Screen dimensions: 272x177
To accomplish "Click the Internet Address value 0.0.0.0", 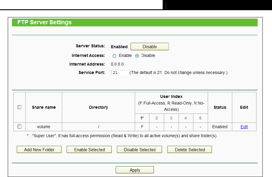I will pos(117,64).
